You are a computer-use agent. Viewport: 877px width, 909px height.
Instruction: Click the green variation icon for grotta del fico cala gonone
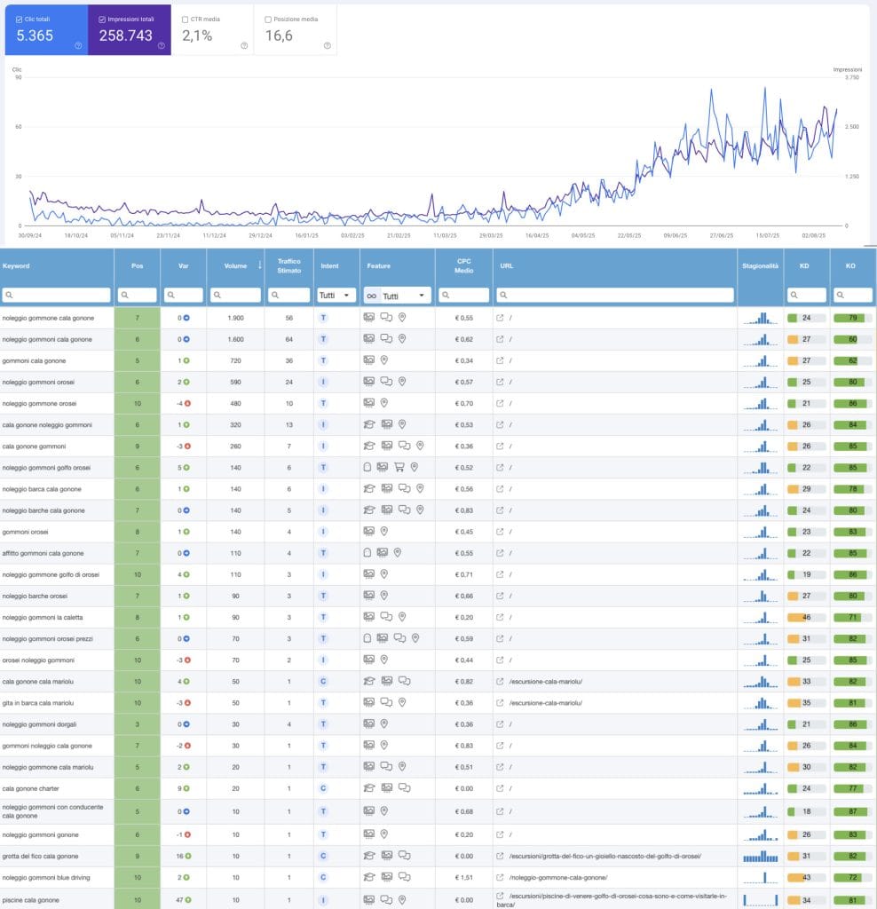click(188, 856)
